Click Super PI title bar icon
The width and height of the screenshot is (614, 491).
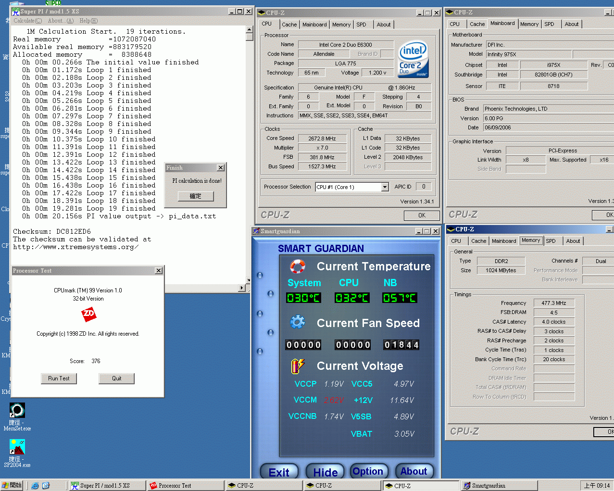click(x=16, y=11)
